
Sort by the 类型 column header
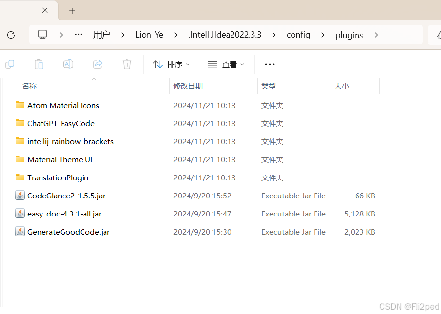coord(268,86)
